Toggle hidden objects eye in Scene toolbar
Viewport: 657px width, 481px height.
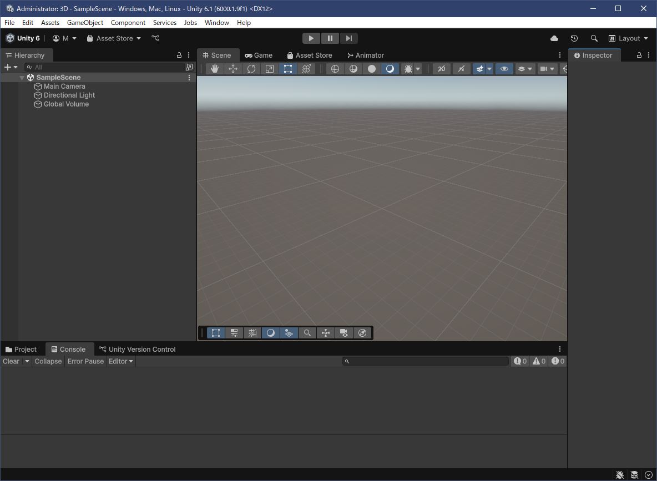(x=504, y=69)
